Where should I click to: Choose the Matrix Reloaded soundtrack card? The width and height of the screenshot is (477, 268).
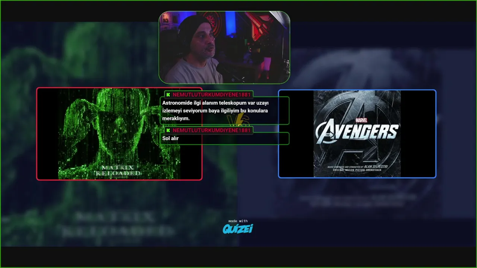119,134
